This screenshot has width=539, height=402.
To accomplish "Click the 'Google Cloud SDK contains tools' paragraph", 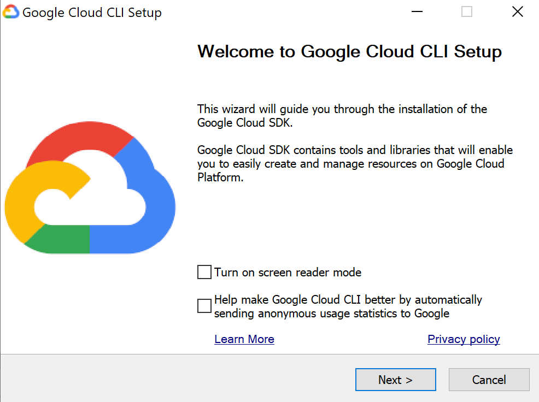I will coord(355,163).
